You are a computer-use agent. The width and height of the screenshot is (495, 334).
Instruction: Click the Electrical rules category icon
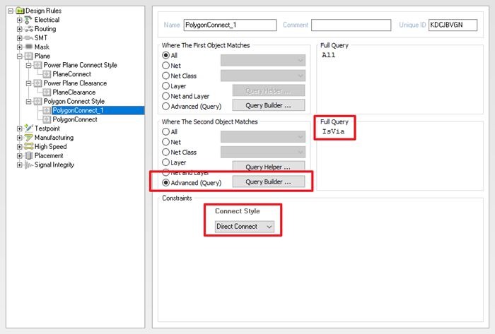(29, 20)
